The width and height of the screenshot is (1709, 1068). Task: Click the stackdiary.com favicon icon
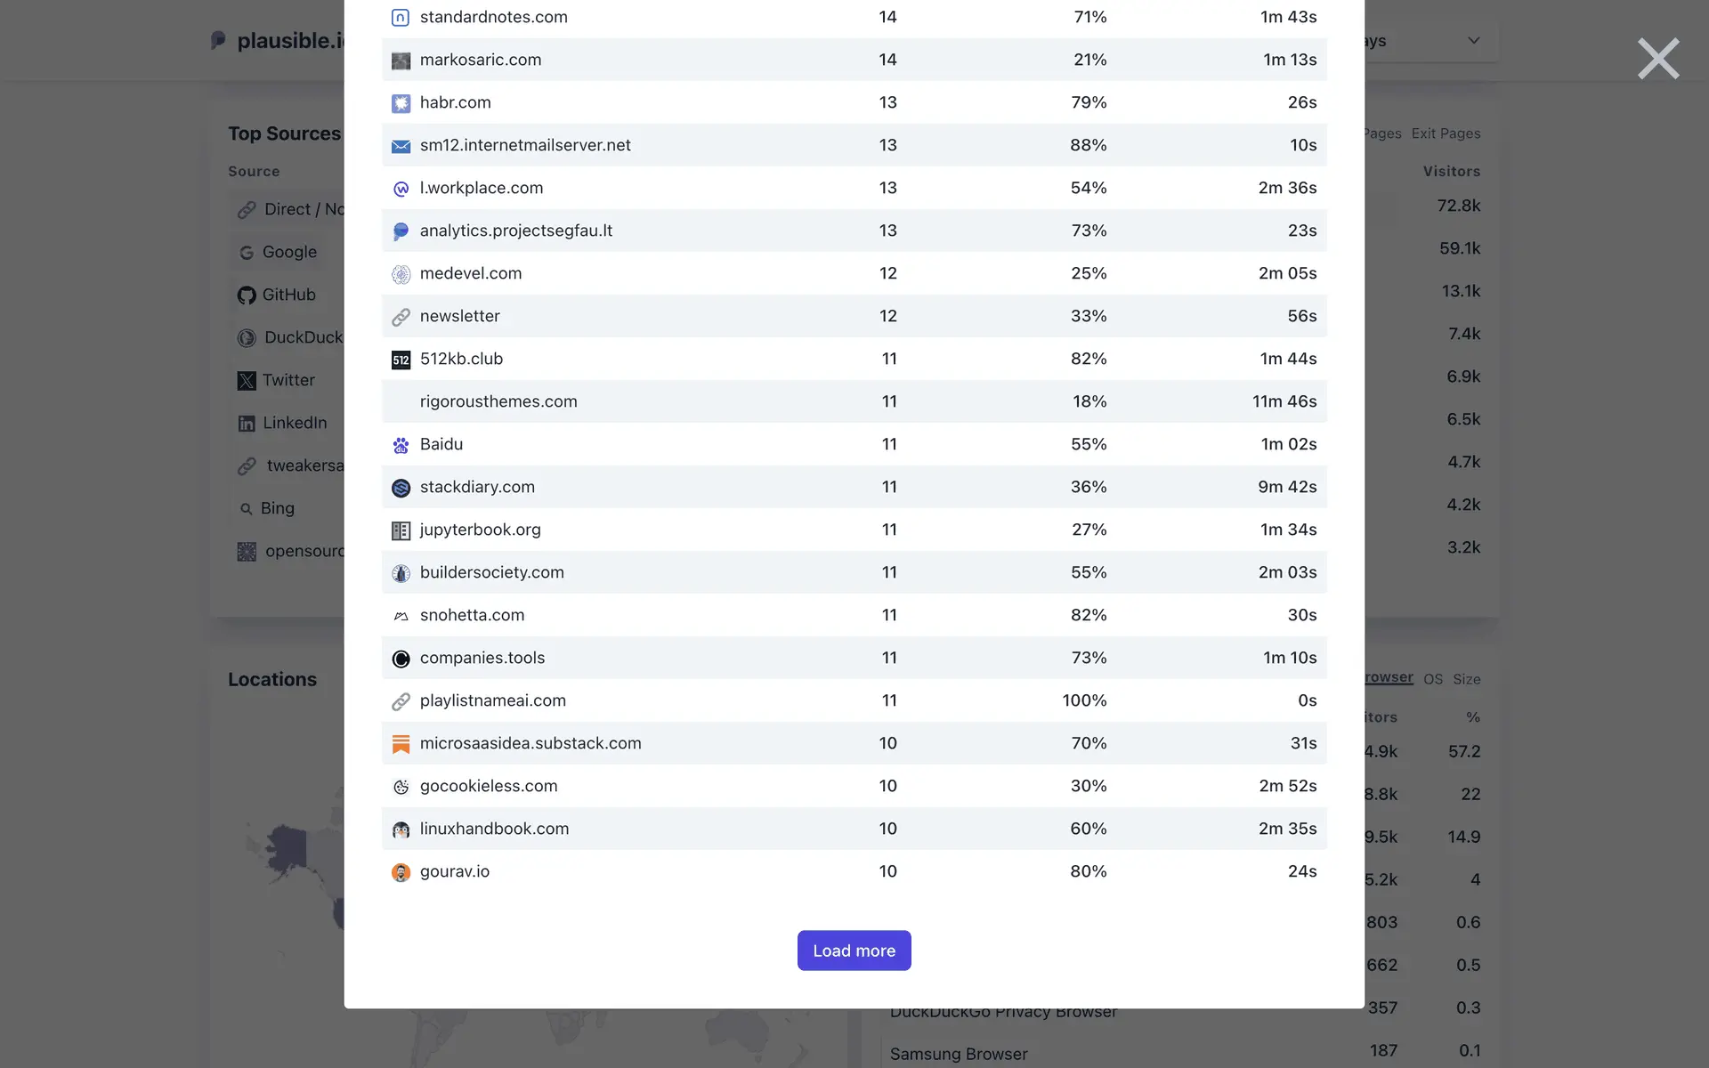point(401,488)
